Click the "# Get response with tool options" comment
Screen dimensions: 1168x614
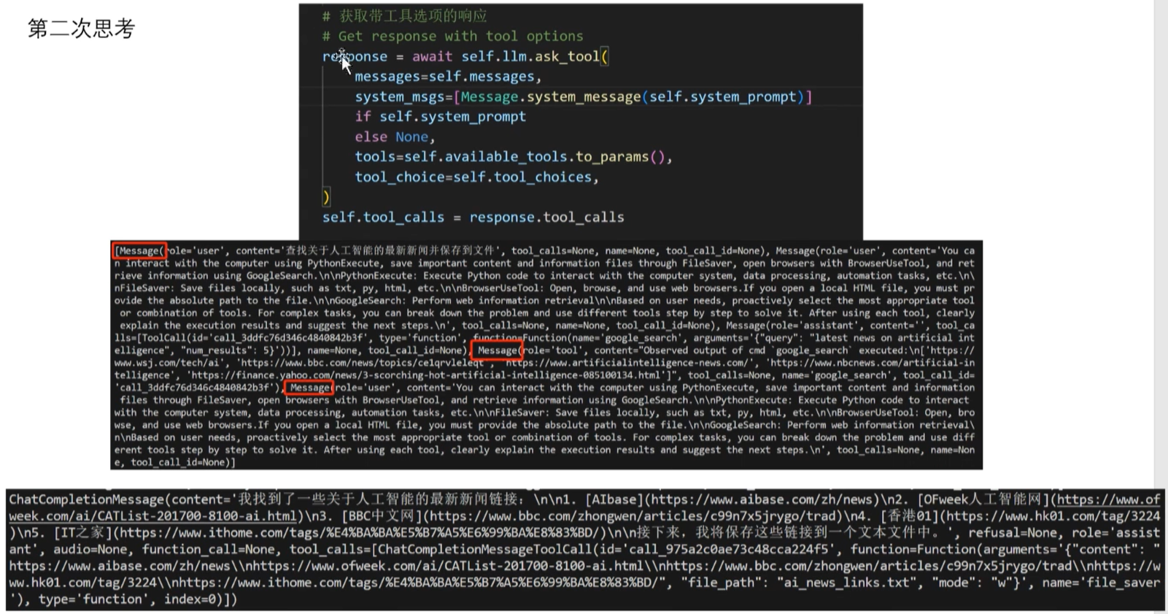pos(452,37)
